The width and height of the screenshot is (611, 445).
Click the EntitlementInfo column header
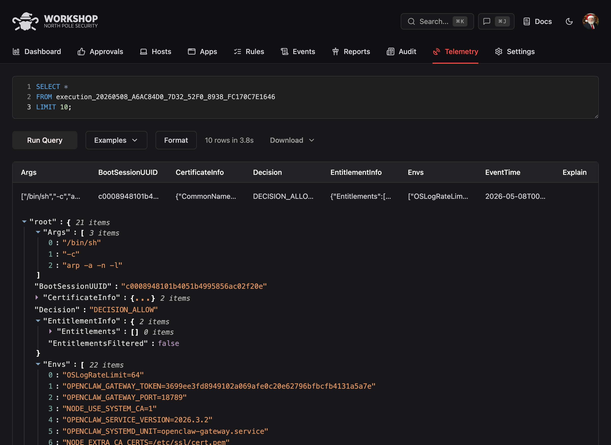click(356, 172)
